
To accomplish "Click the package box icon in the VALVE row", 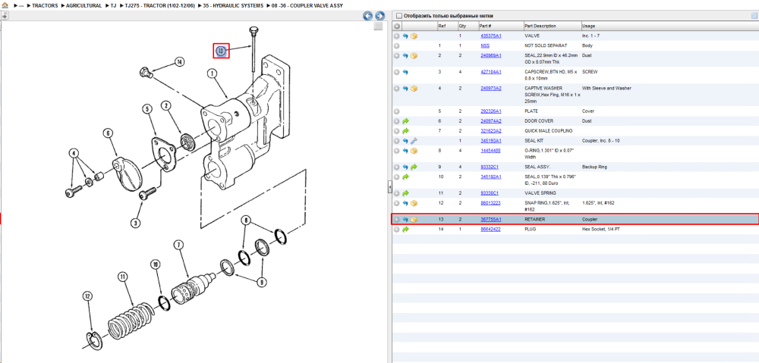I will (414, 36).
